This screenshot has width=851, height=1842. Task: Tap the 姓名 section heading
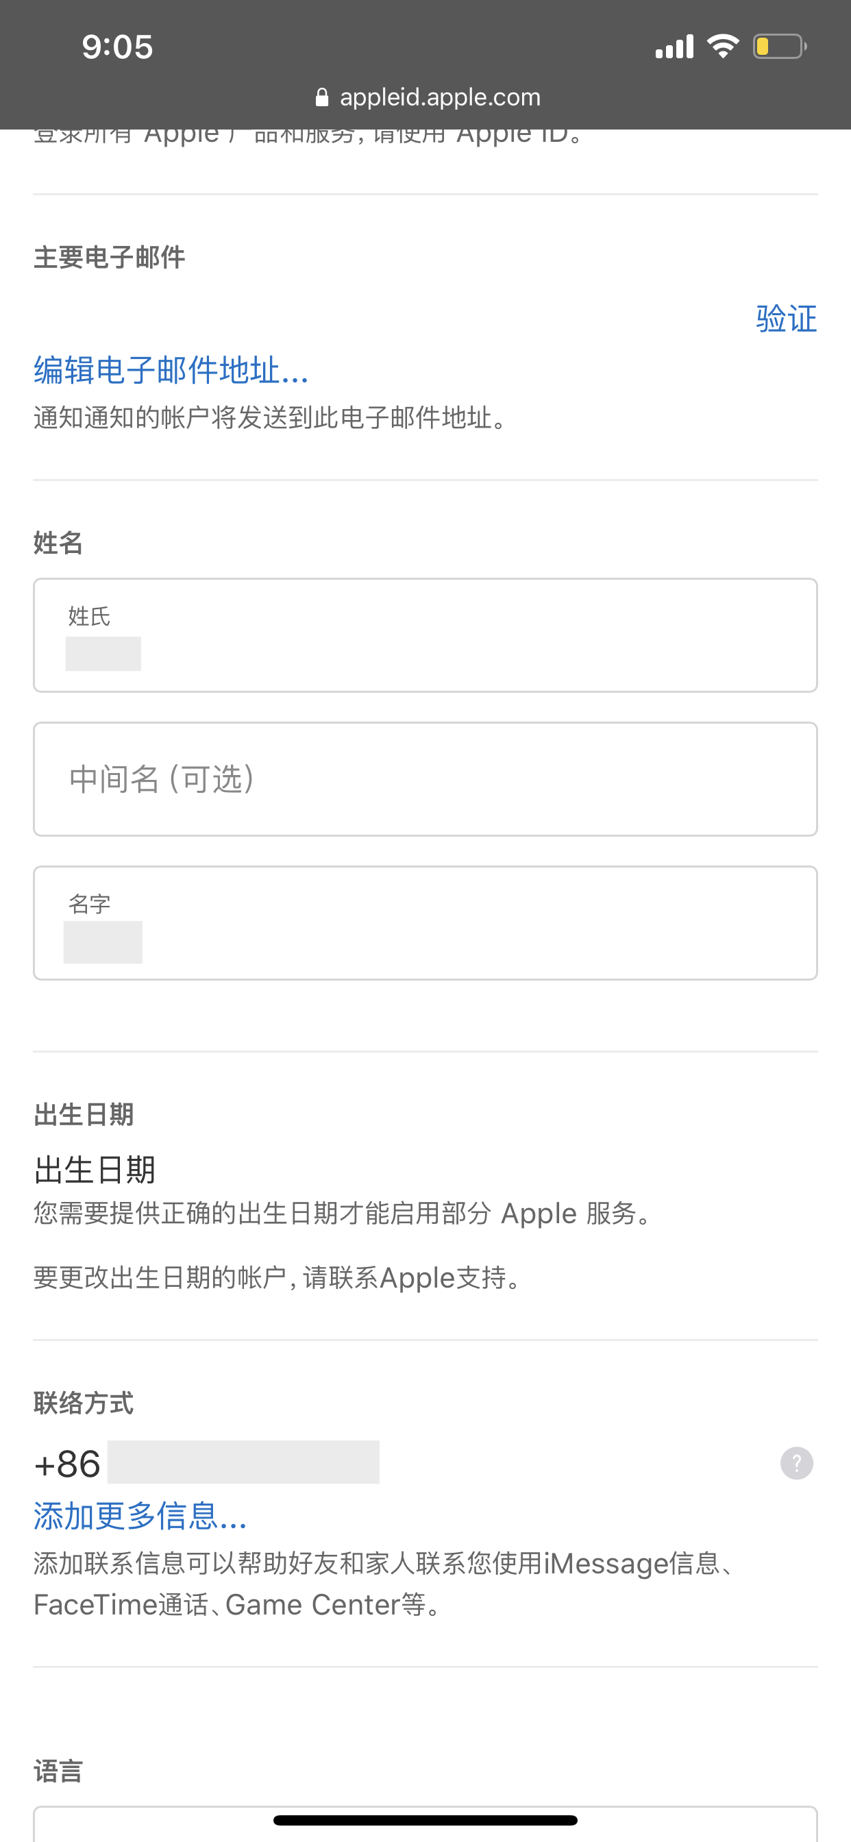tap(58, 543)
